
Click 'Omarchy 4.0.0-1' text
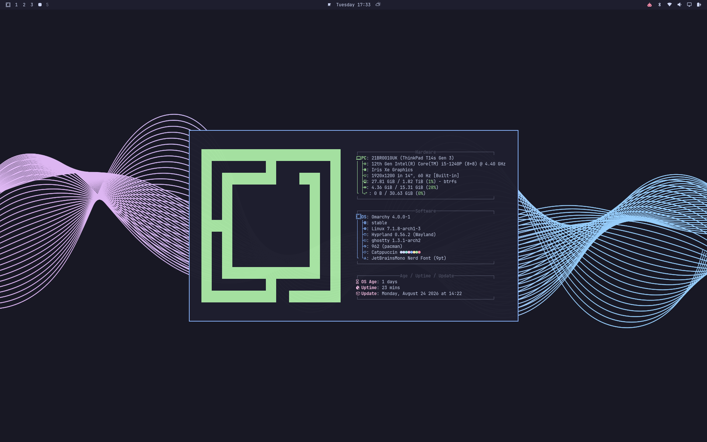[391, 217]
